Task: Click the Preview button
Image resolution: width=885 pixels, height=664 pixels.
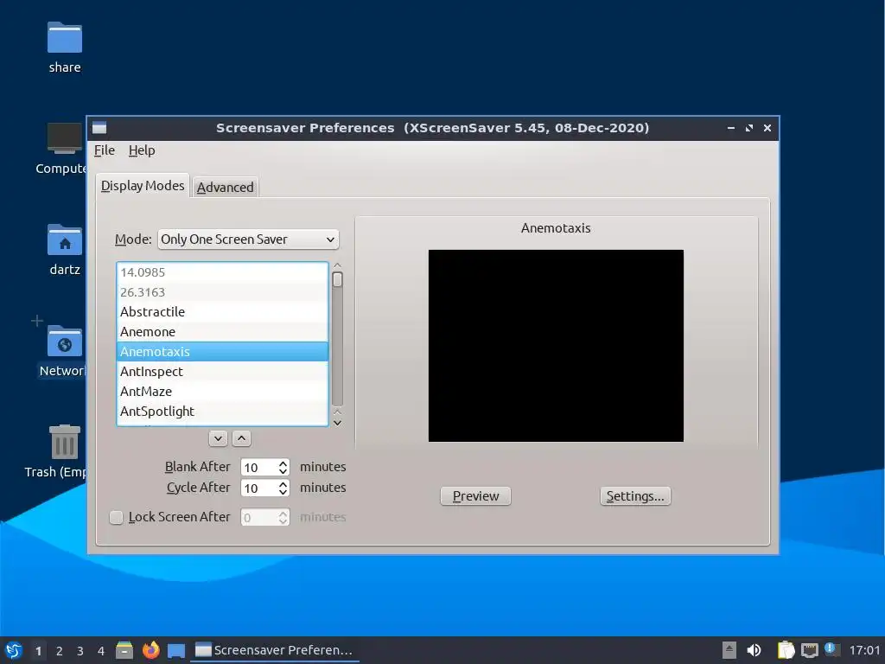Action: click(x=476, y=496)
